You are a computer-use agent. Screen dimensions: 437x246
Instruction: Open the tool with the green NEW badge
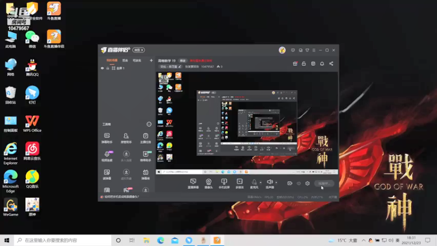[x=145, y=156]
